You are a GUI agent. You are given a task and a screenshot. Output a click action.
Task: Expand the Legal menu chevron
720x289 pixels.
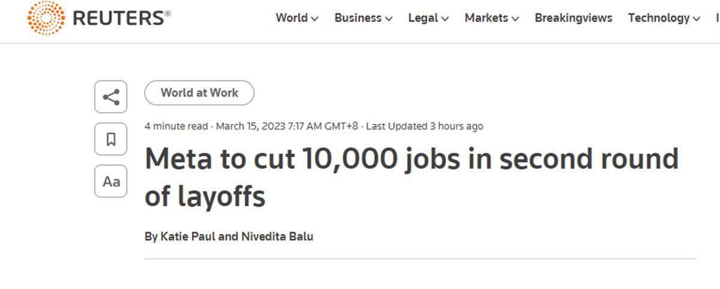[445, 19]
